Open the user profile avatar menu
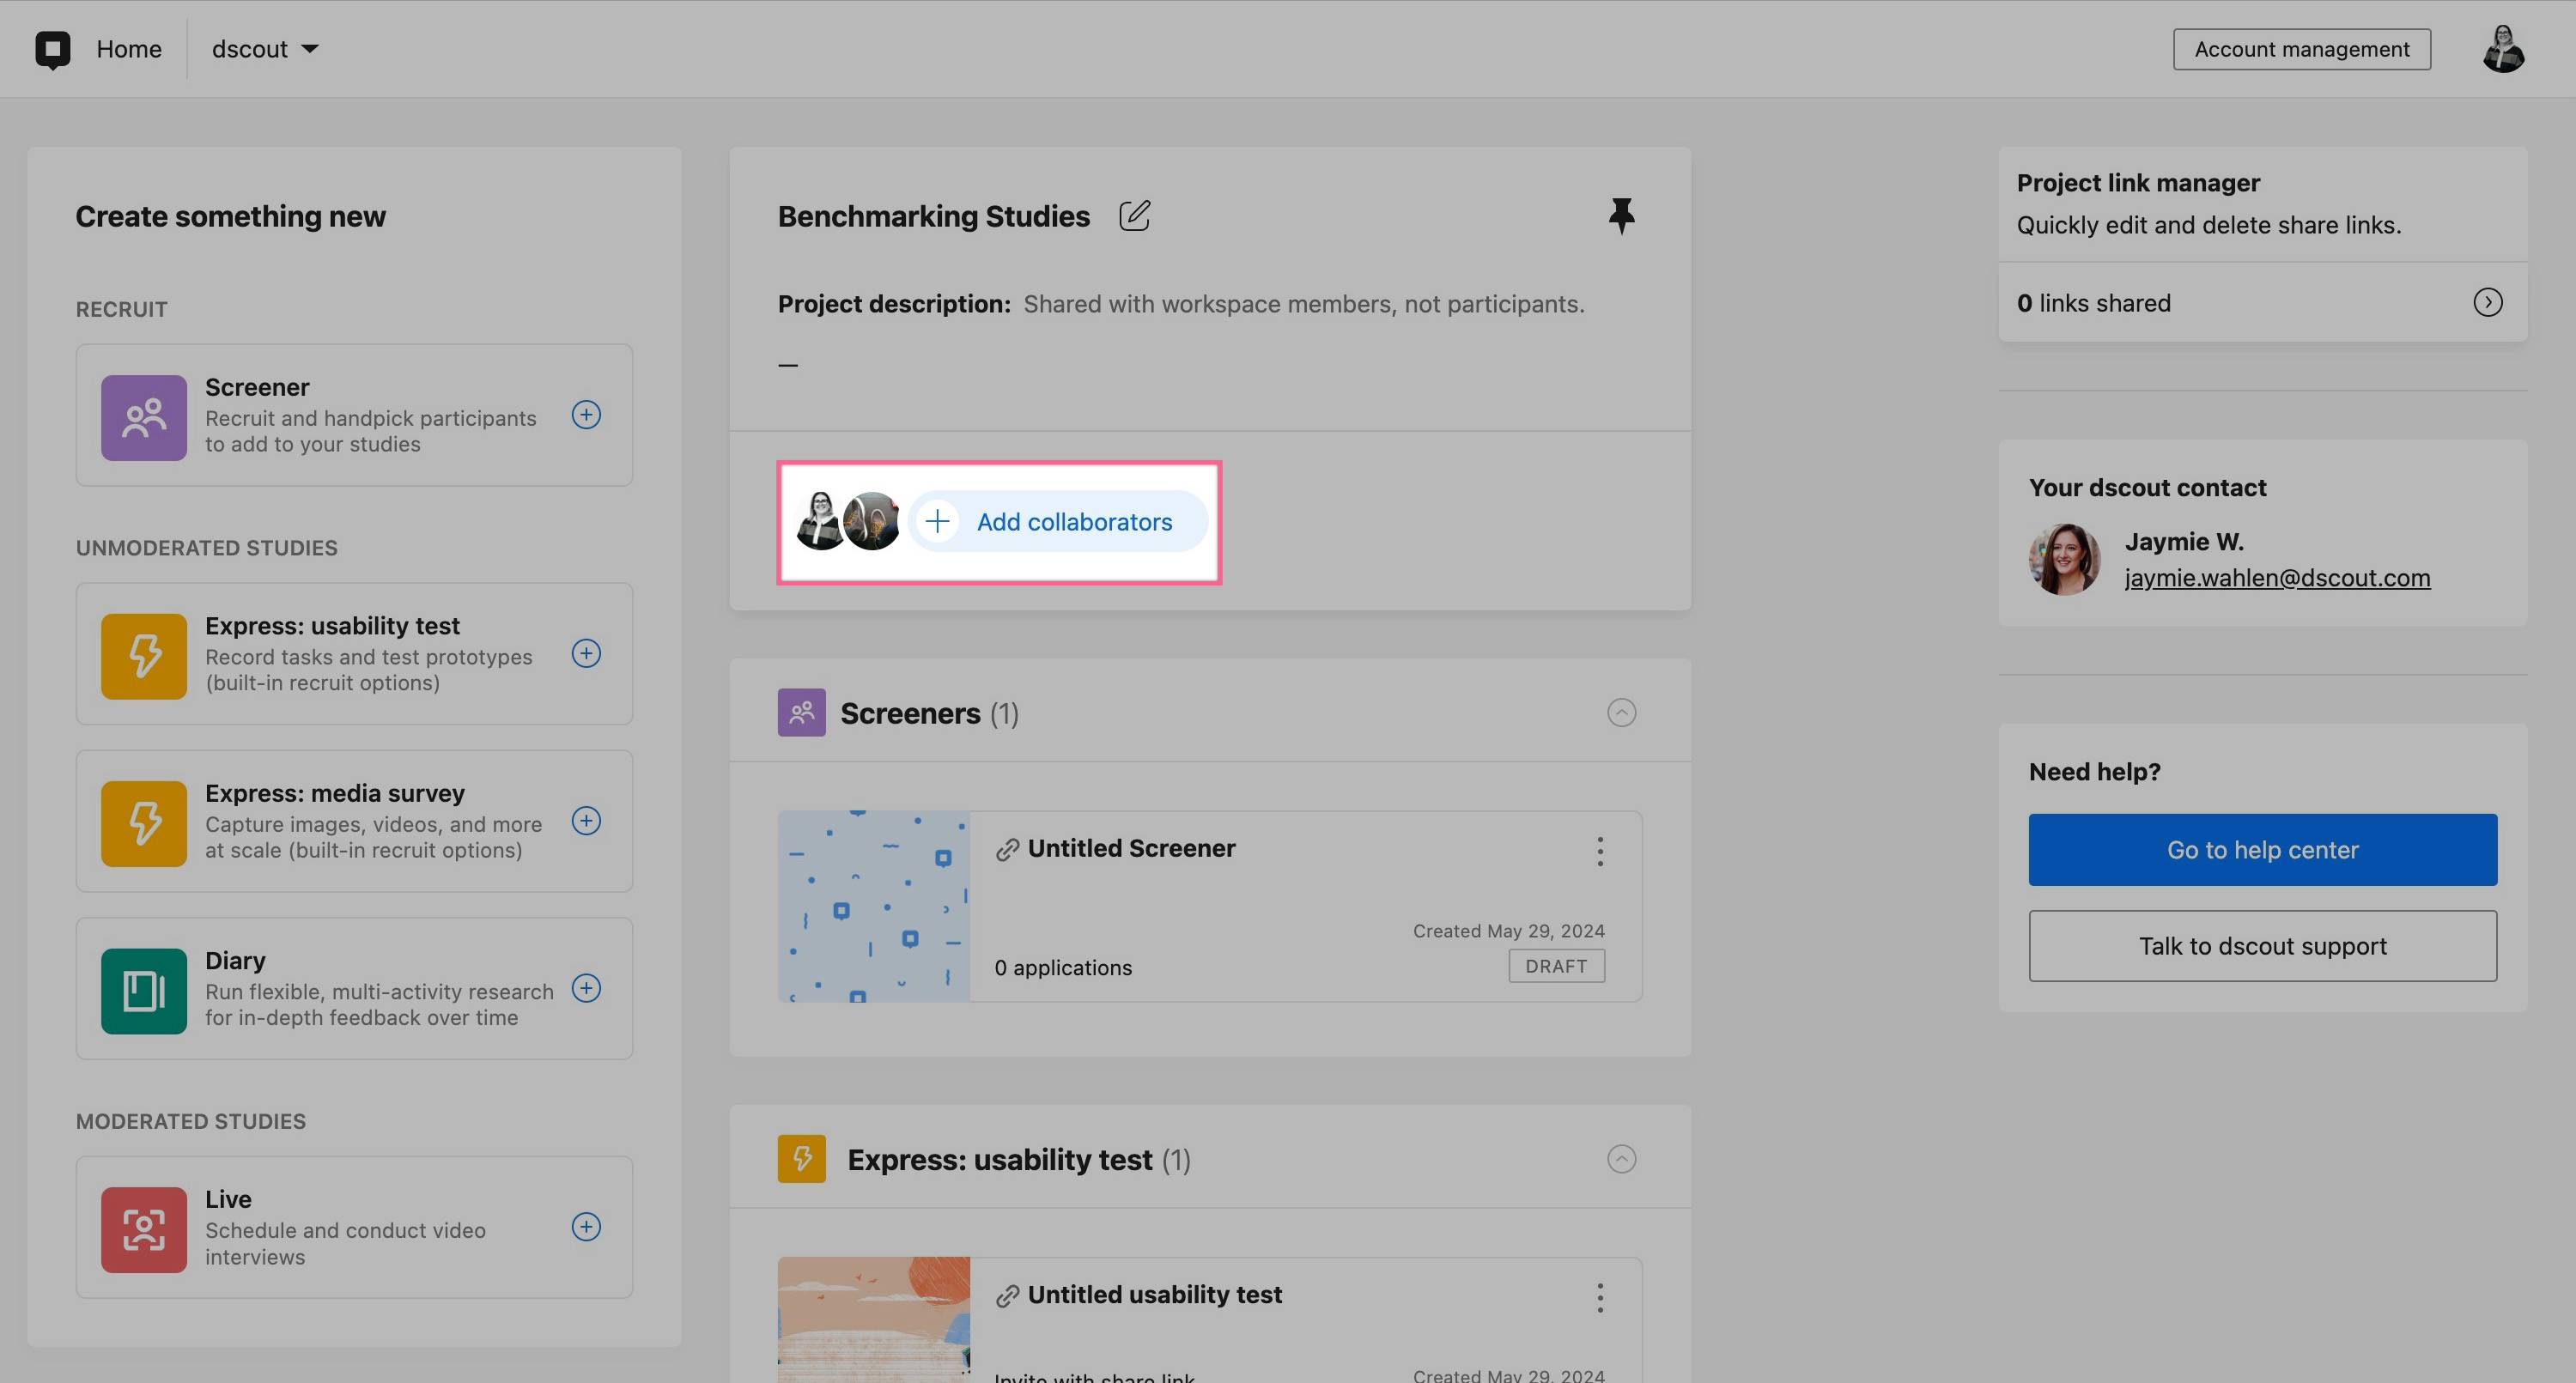Screen dimensions: 2576x1383 (2503, 49)
